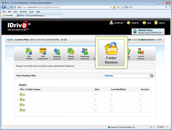Screen dimensions: 172x130
Task: Click the browser Back arrow button
Action: (4, 7)
